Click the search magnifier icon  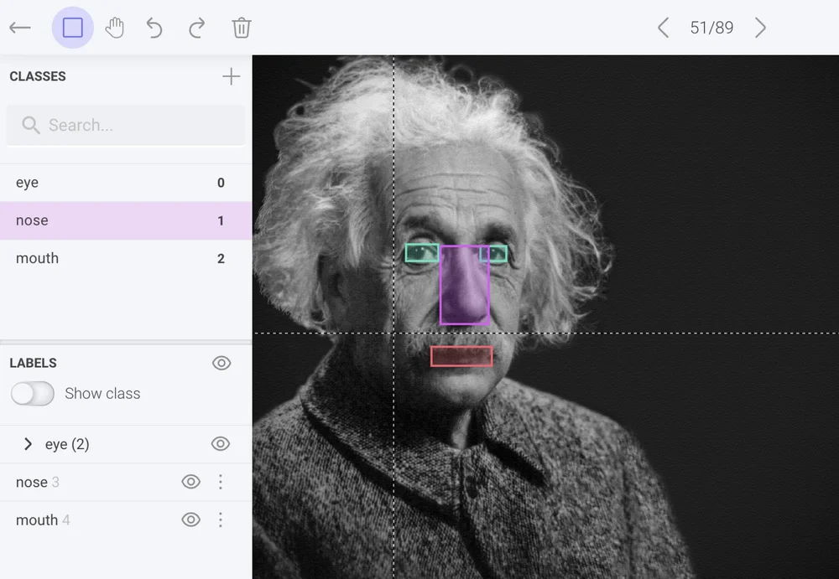point(30,125)
